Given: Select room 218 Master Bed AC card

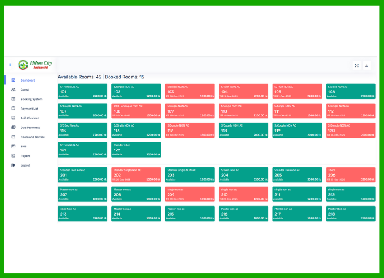Looking at the screenshot, I should point(350,213).
